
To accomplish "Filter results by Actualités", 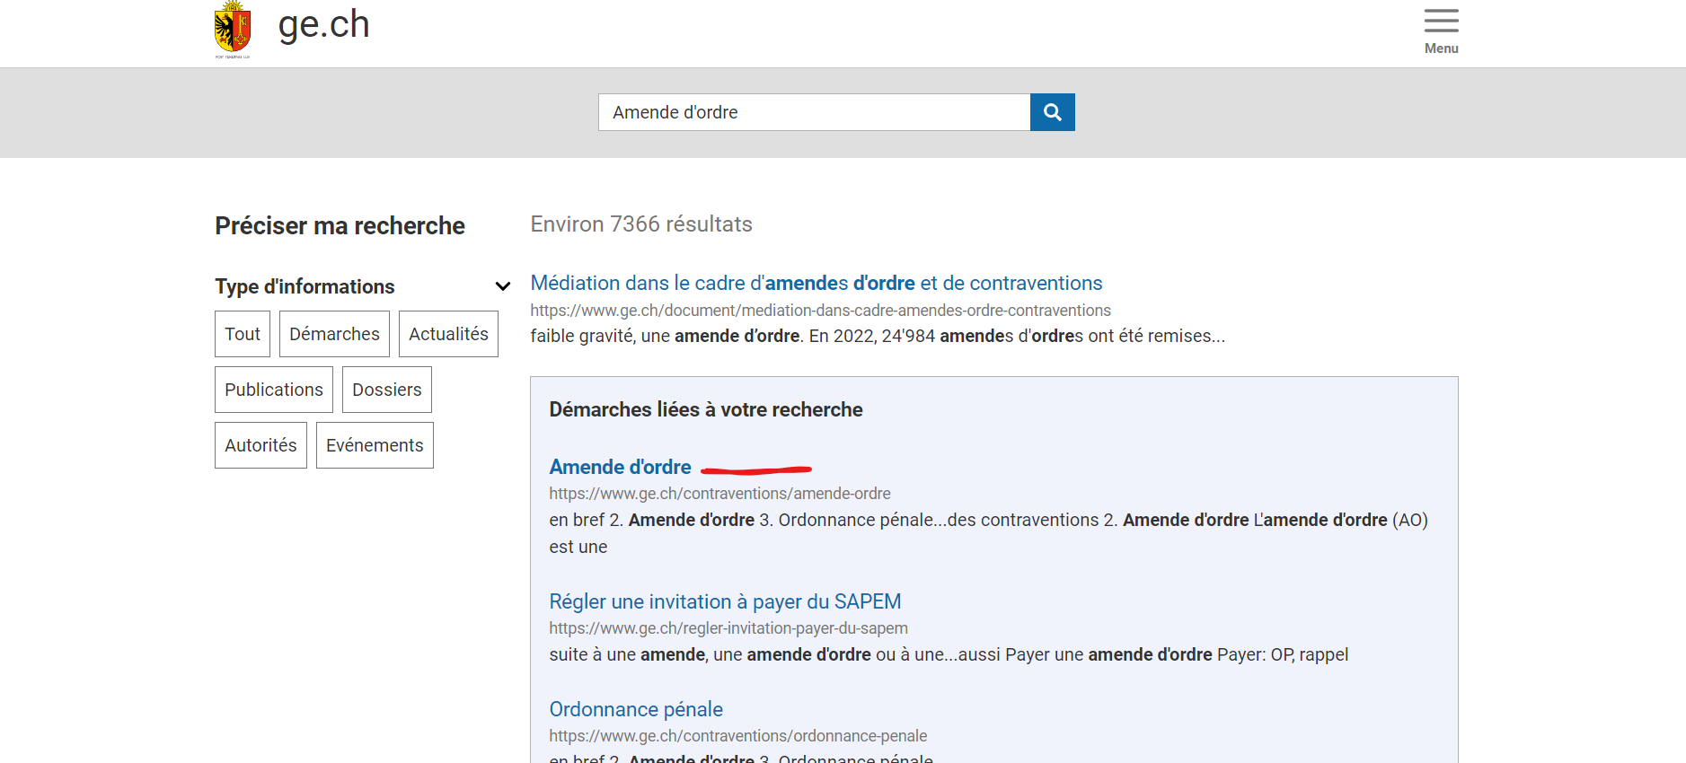I will coord(448,334).
